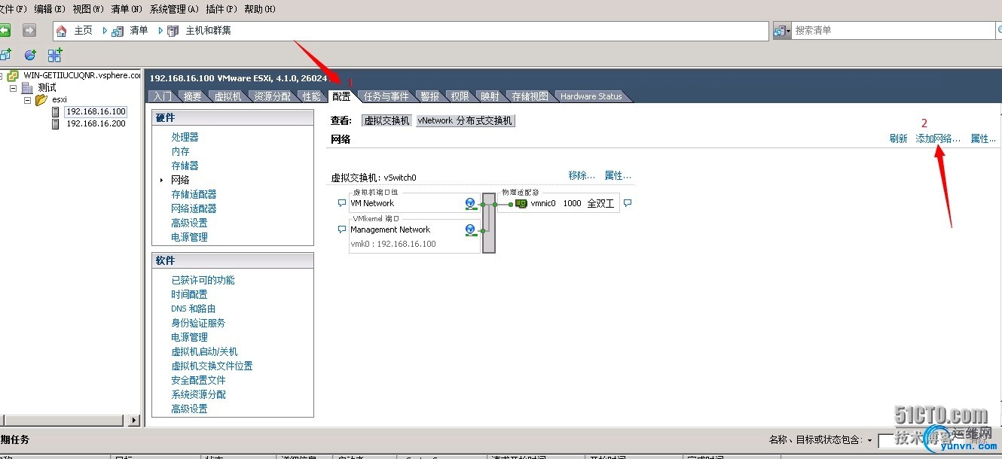Screen dimensions: 1002x459
Task: Click host icon beside 192.168.16.100
Action: pos(55,111)
